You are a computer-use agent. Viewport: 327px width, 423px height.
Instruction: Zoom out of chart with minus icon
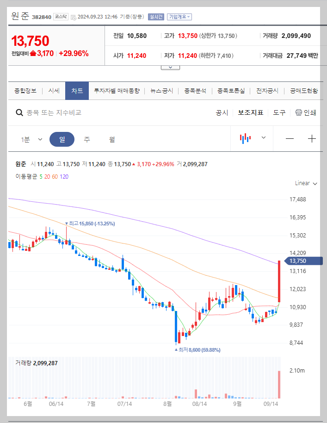(x=290, y=137)
